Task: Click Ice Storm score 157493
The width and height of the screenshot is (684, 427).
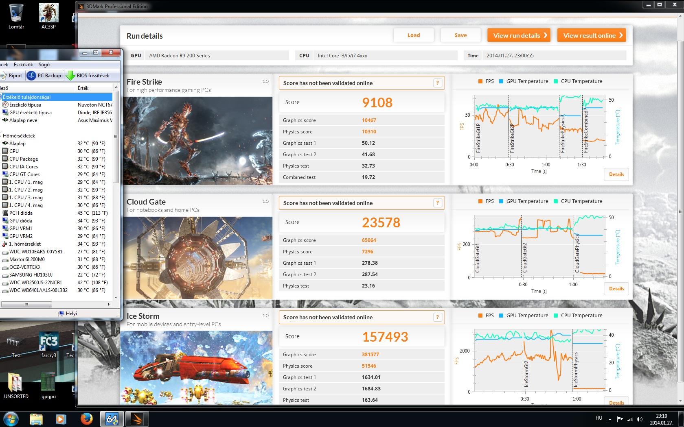Action: pos(385,337)
